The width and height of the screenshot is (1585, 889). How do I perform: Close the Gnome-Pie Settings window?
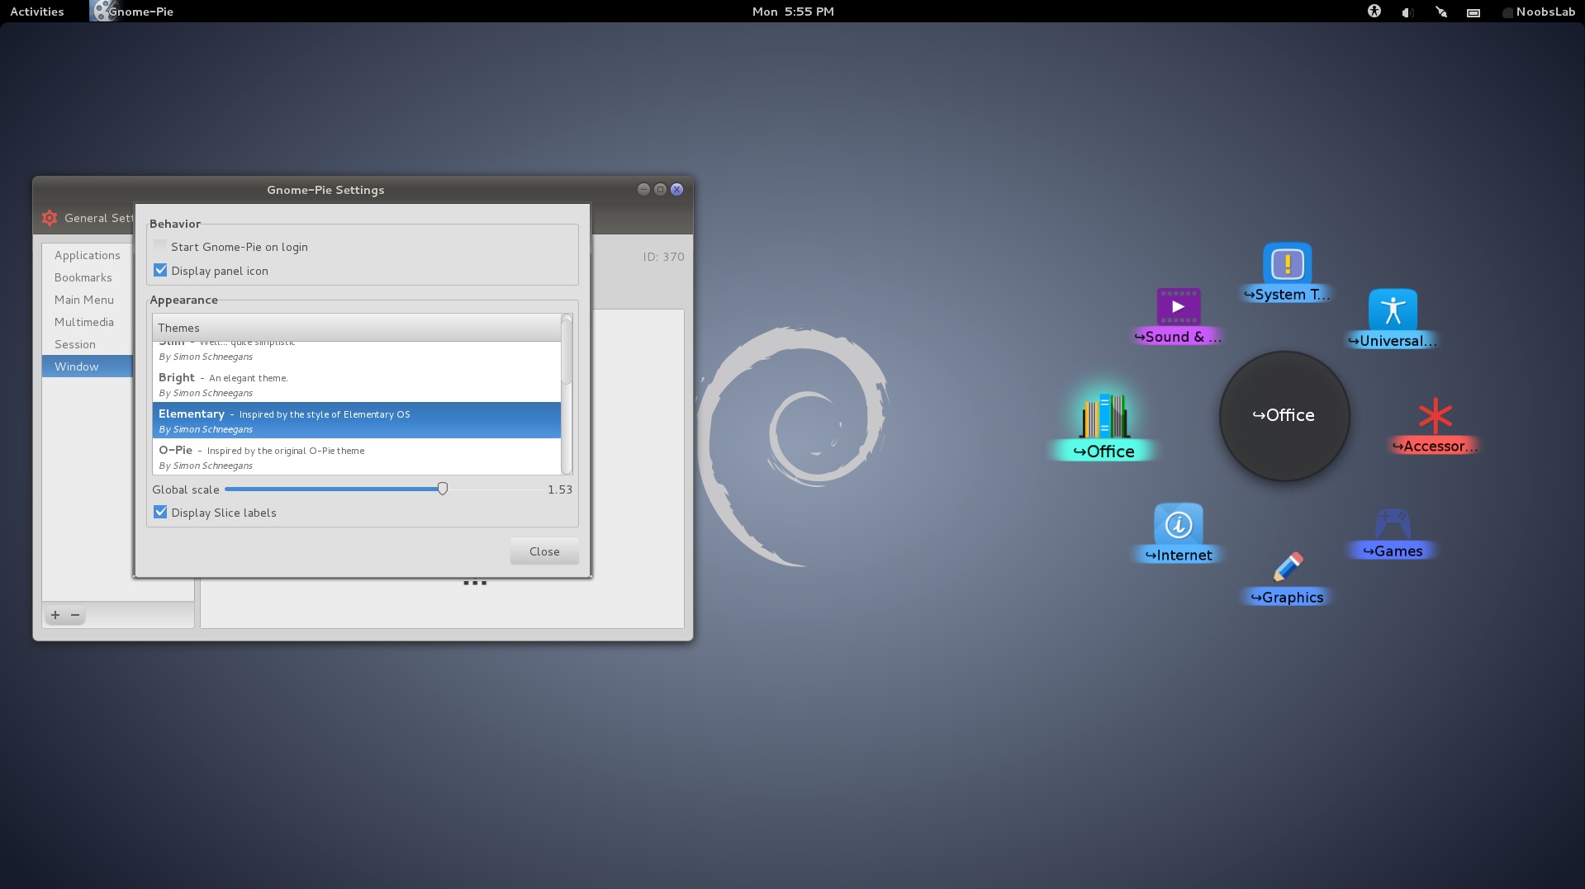tap(677, 189)
